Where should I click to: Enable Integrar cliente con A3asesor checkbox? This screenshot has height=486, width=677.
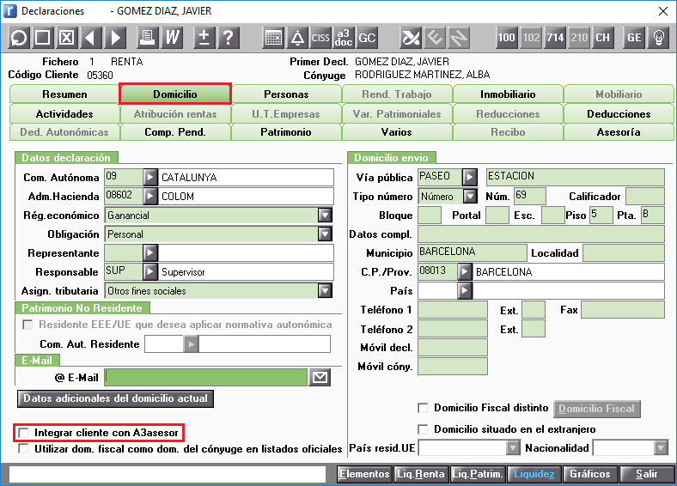23,433
